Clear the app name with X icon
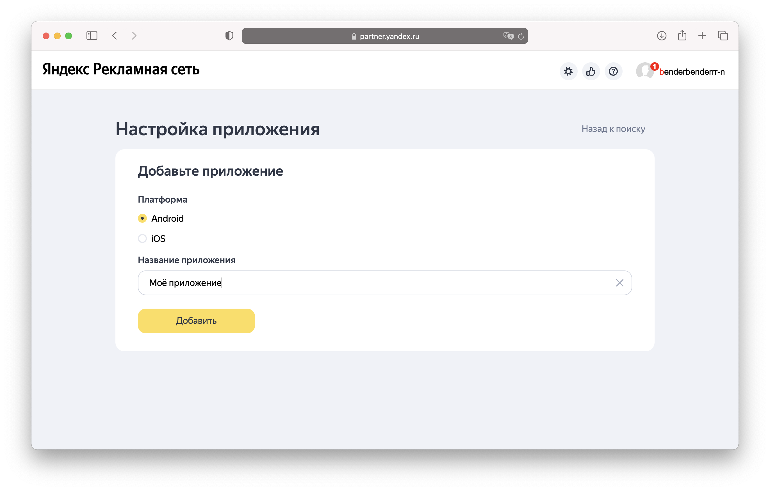Image resolution: width=770 pixels, height=491 pixels. tap(619, 283)
